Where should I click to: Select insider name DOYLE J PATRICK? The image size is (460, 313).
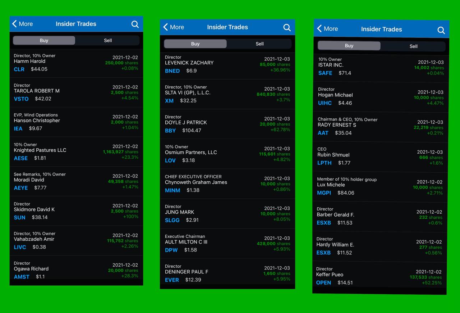(186, 122)
